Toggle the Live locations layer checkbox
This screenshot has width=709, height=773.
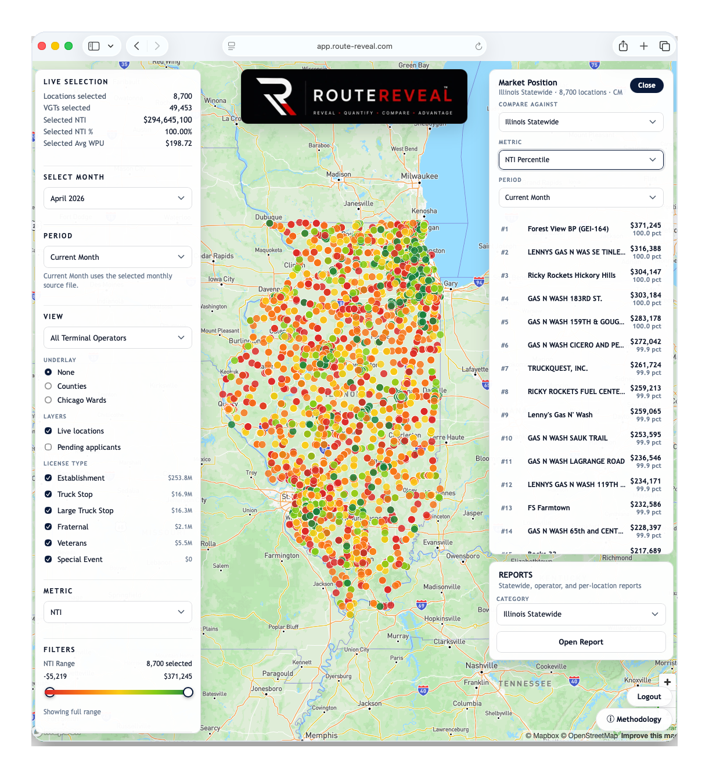pyautogui.click(x=48, y=431)
